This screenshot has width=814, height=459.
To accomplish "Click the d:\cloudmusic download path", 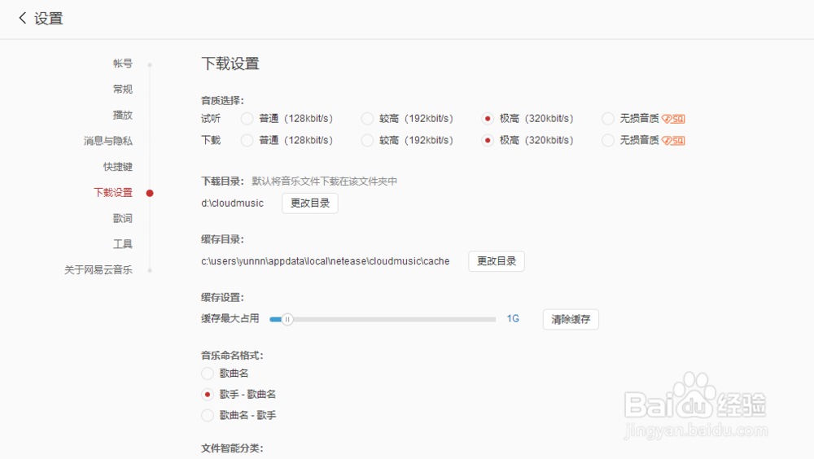I will tap(232, 203).
